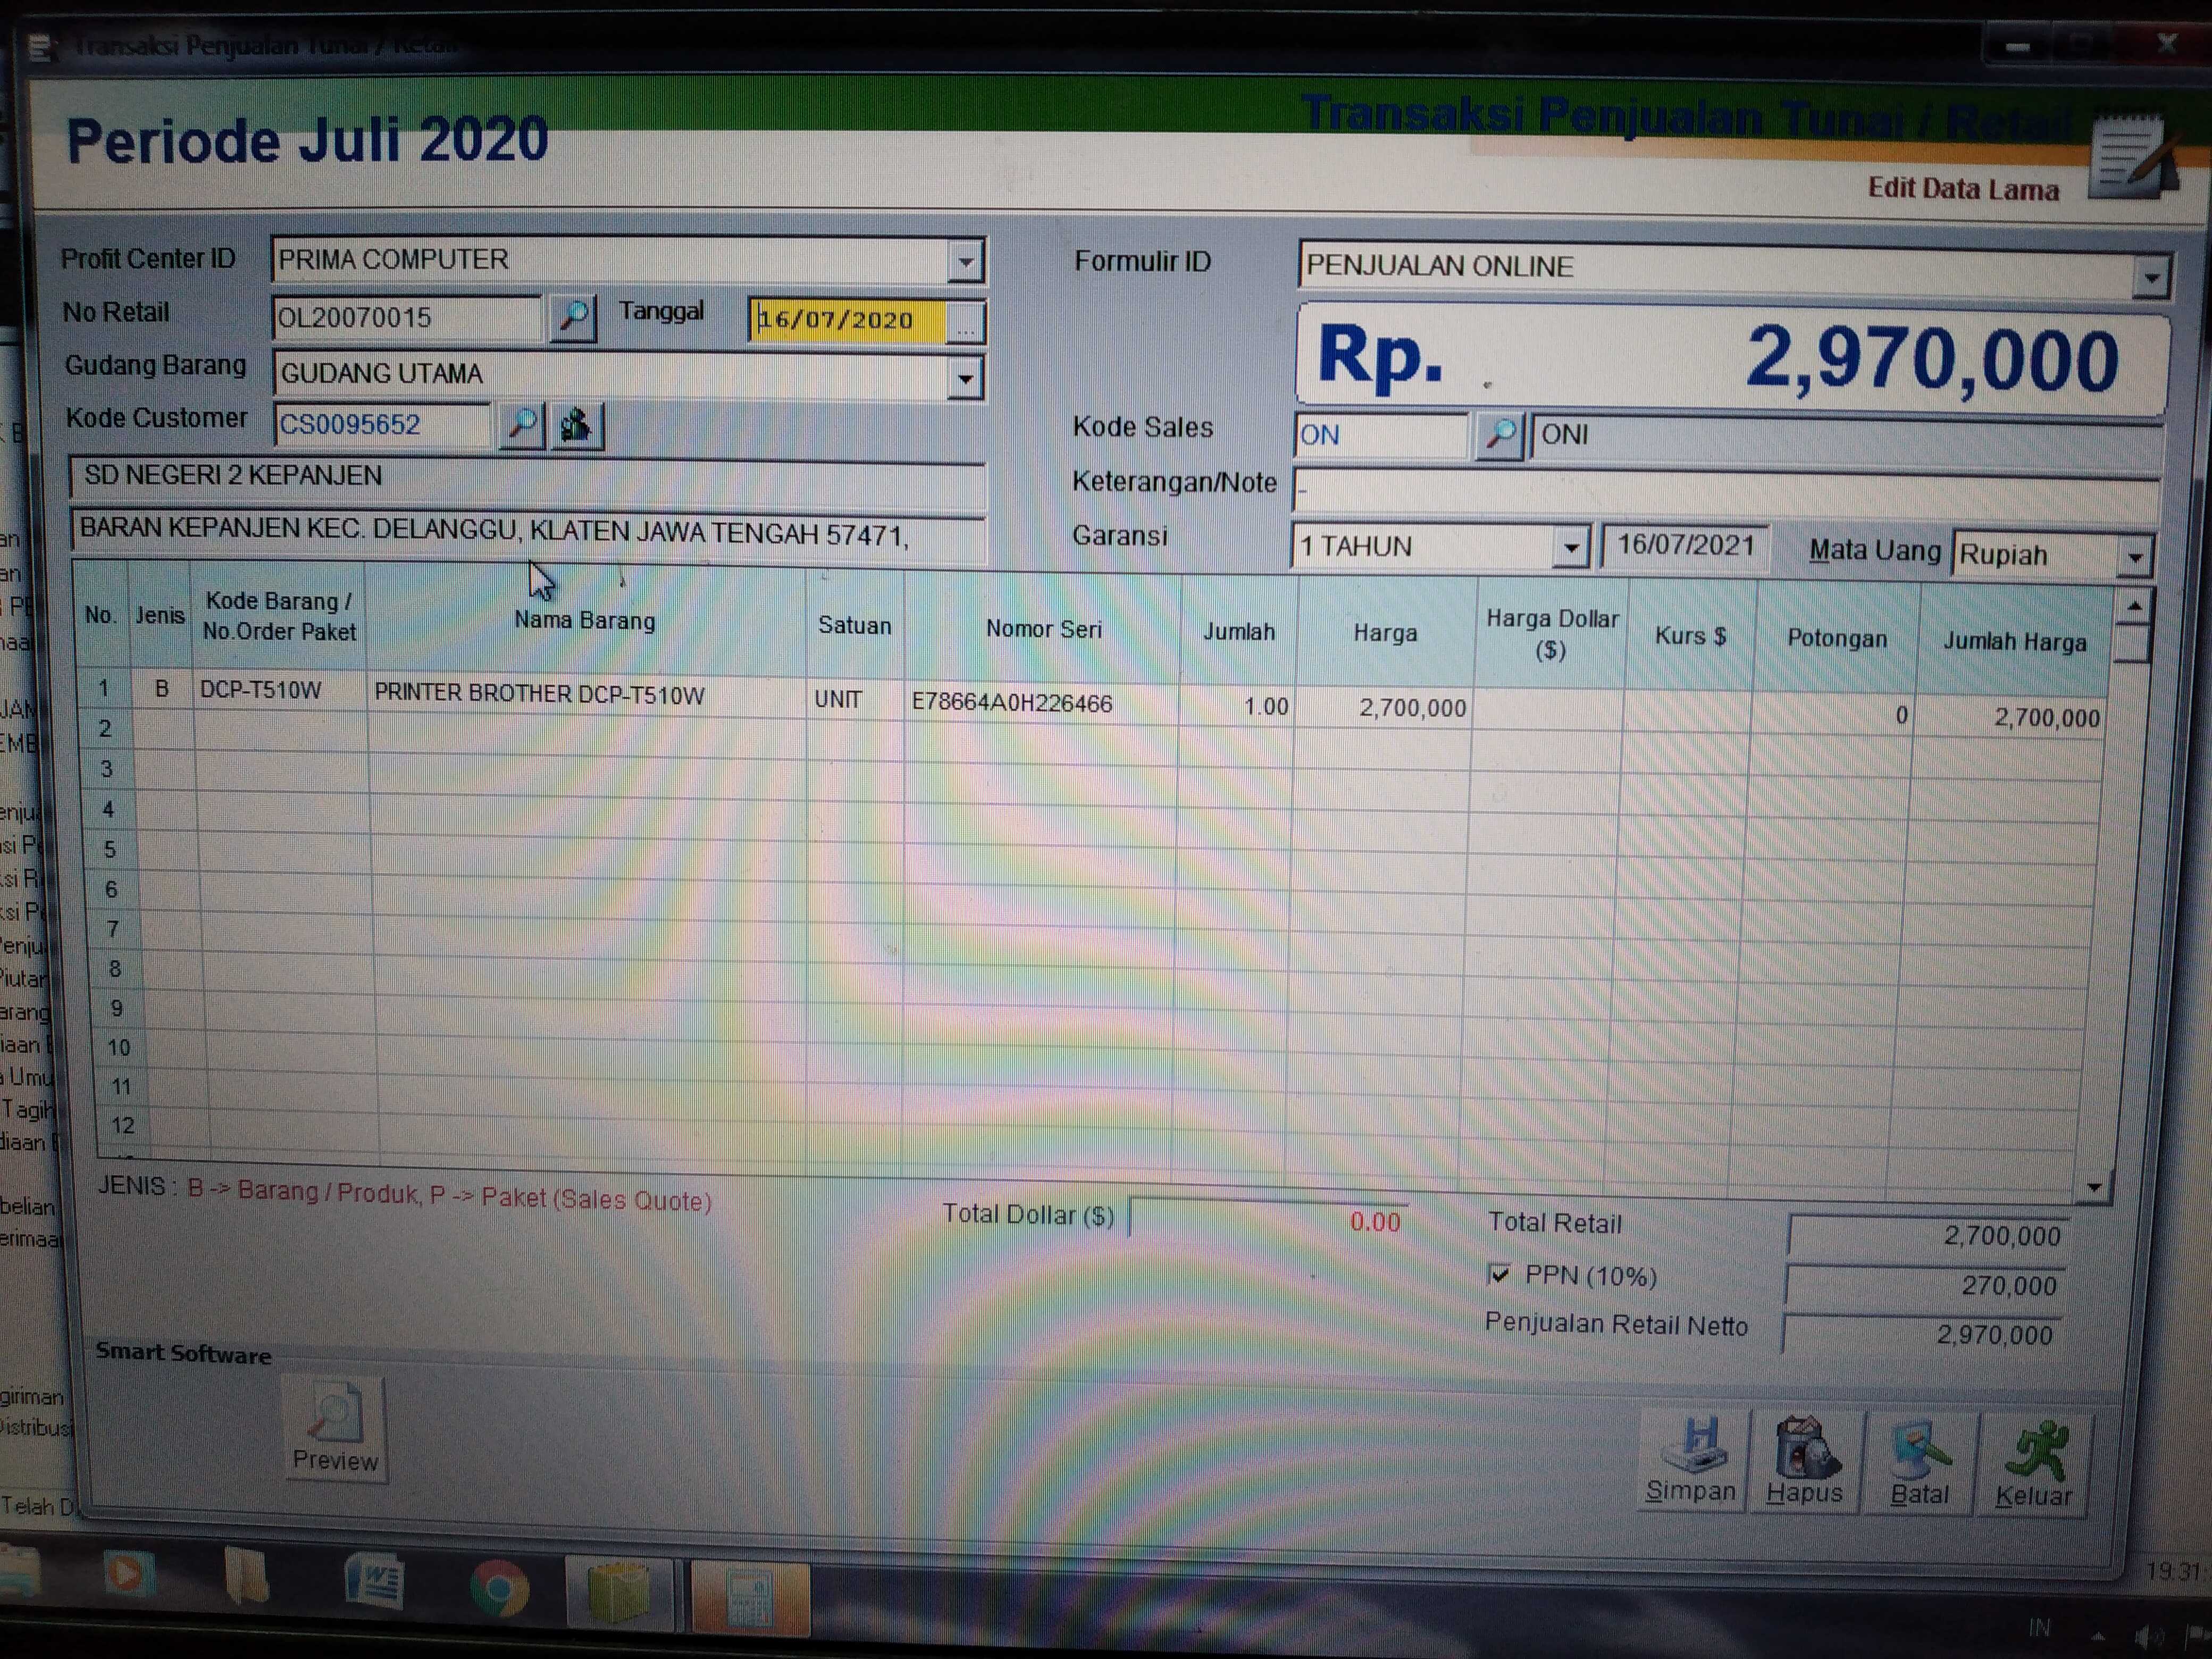
Task: Open Chrome from the taskbar
Action: tap(498, 1587)
